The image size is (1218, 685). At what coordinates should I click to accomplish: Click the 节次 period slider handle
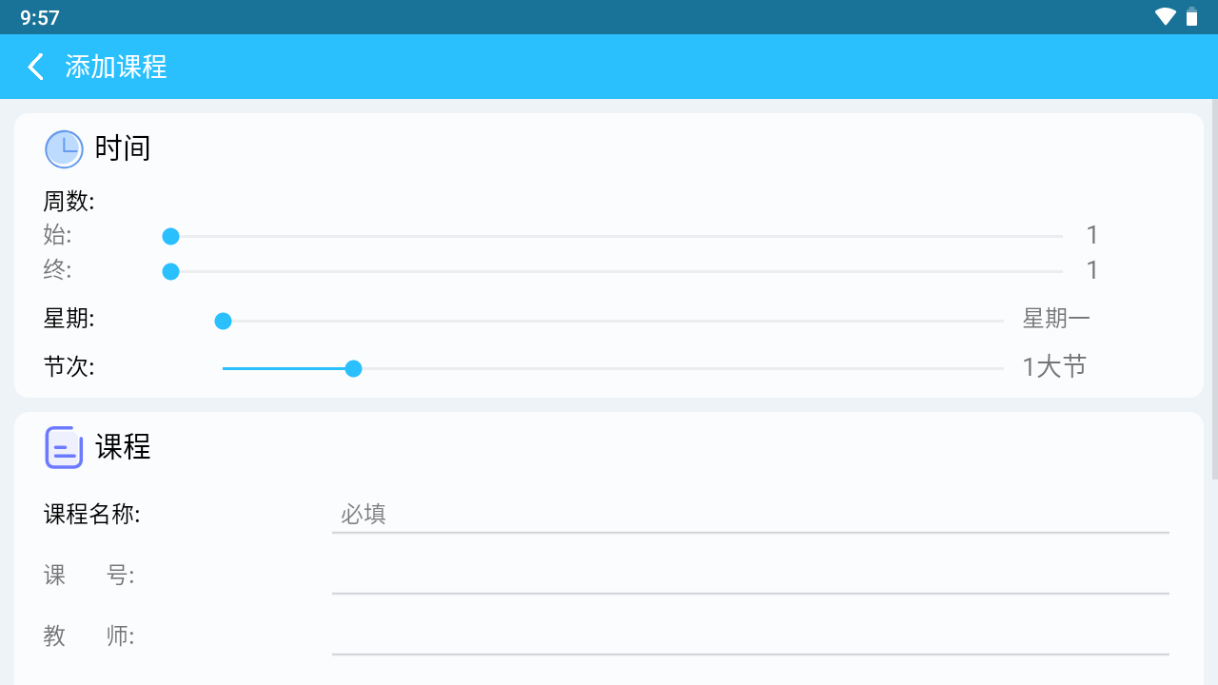pyautogui.click(x=353, y=368)
